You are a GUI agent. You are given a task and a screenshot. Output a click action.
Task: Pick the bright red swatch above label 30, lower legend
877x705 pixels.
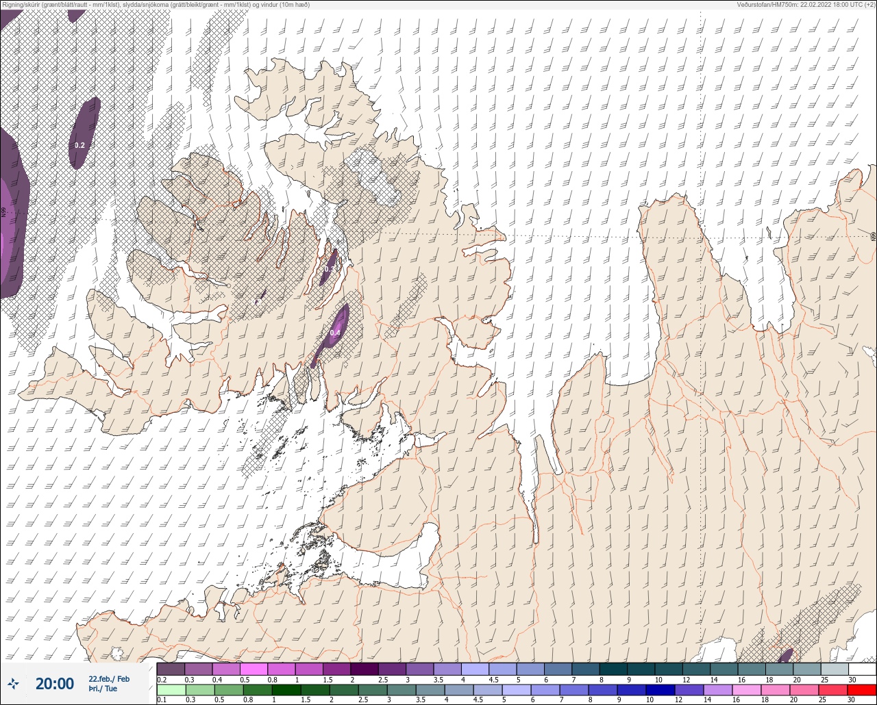(x=861, y=690)
